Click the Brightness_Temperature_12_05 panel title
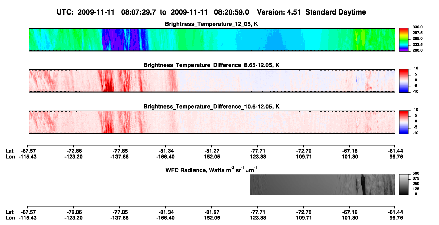 pos(212,24)
